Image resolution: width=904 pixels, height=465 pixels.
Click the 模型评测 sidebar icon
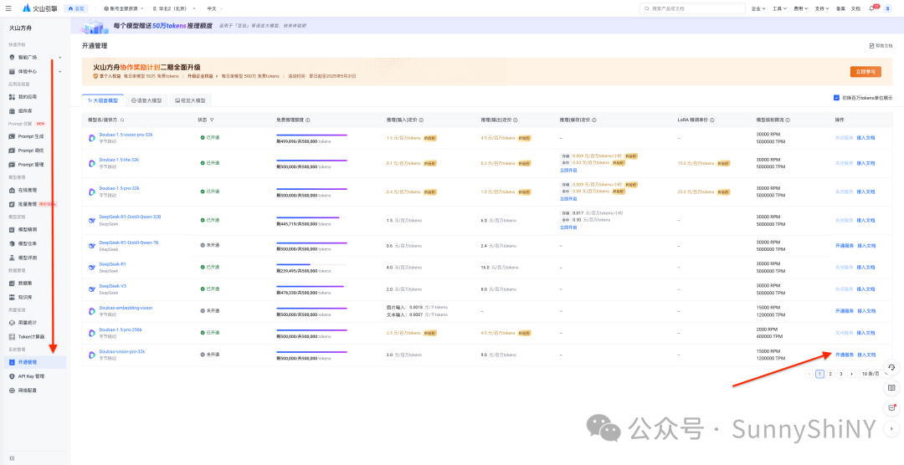tap(13, 258)
